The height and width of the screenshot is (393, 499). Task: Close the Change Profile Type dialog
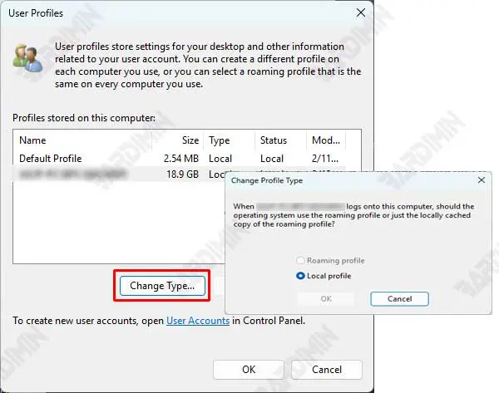coord(482,180)
